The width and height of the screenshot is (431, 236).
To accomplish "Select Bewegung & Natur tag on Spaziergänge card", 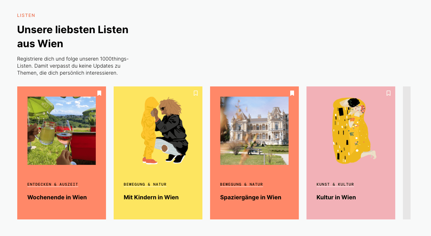I will click(241, 184).
